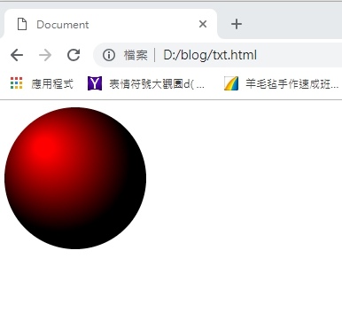Viewport: 342px width, 321px height.
Task: Open the 表情符號大觀園 Yahoo bookmark
Action: point(146,83)
